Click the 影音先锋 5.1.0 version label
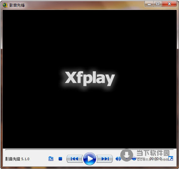 (x=17, y=159)
